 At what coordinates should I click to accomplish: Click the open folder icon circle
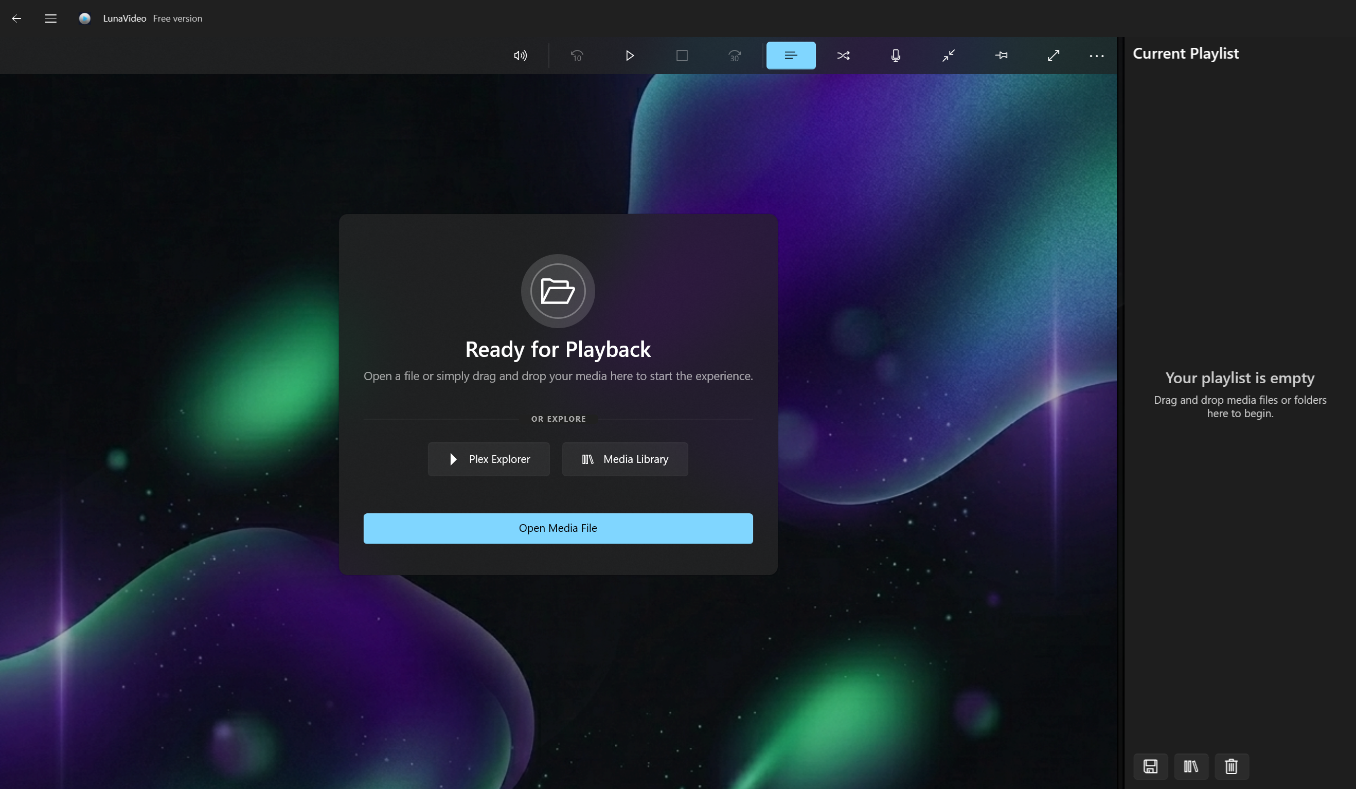tap(558, 291)
